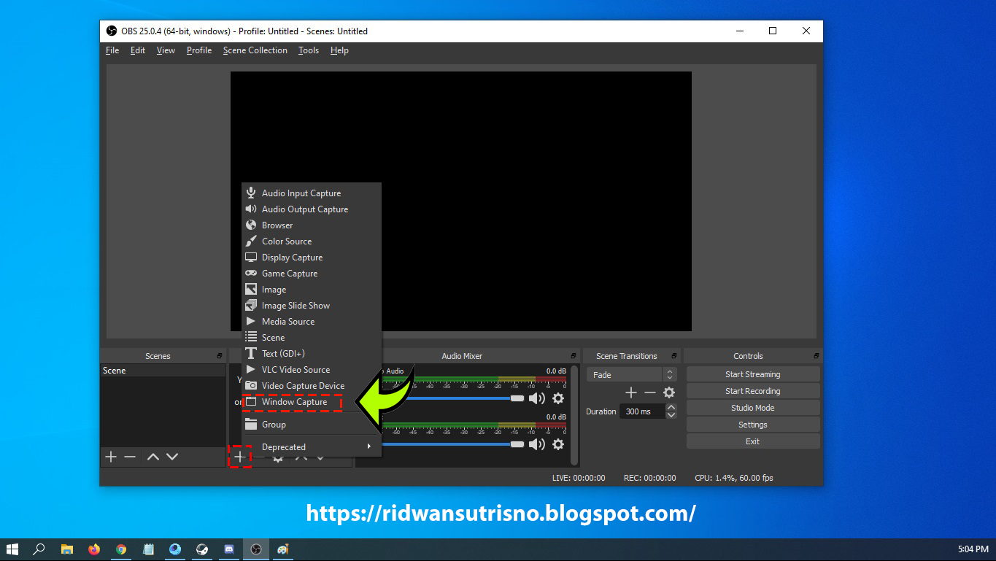Open the Tools menu
The image size is (996, 561).
click(x=309, y=50)
